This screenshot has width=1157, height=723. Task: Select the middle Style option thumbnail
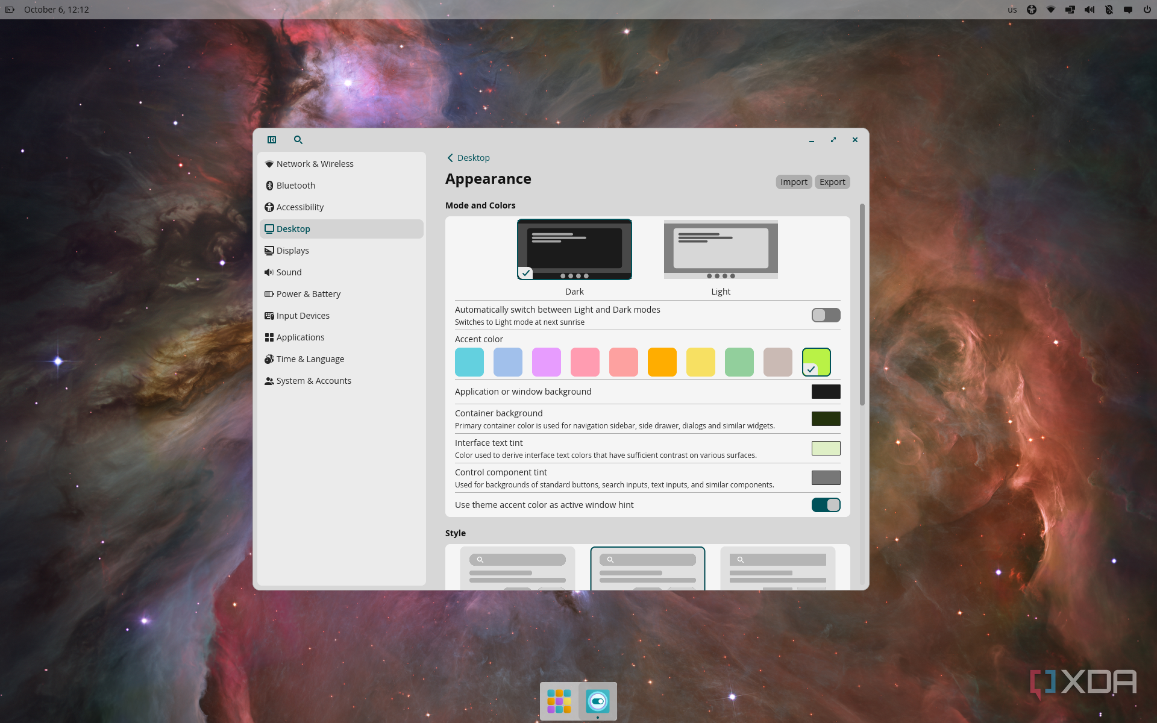(648, 568)
